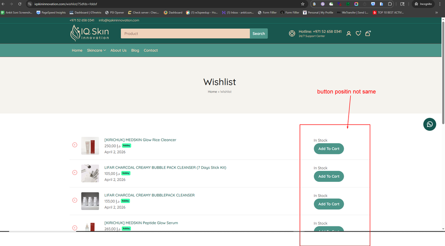Open the Chrome extensions puzzle icon

pos(390,4)
